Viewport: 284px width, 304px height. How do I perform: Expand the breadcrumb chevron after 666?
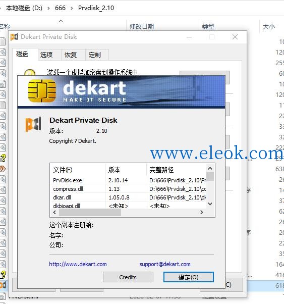point(72,9)
